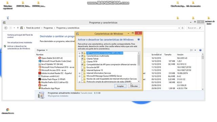
Task: Sort by Versión column header
Action: point(180,55)
